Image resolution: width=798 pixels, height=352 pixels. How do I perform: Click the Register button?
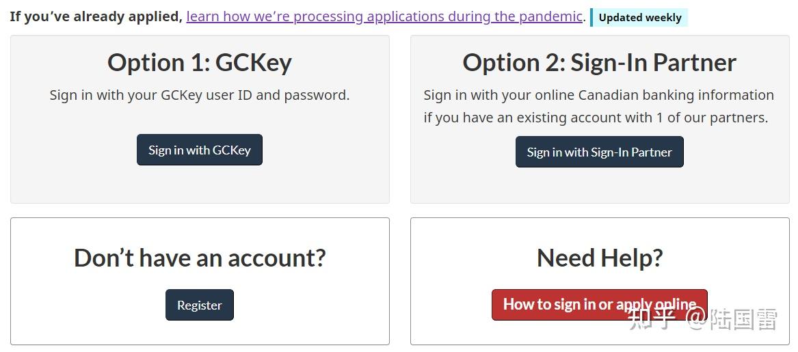pyautogui.click(x=200, y=305)
